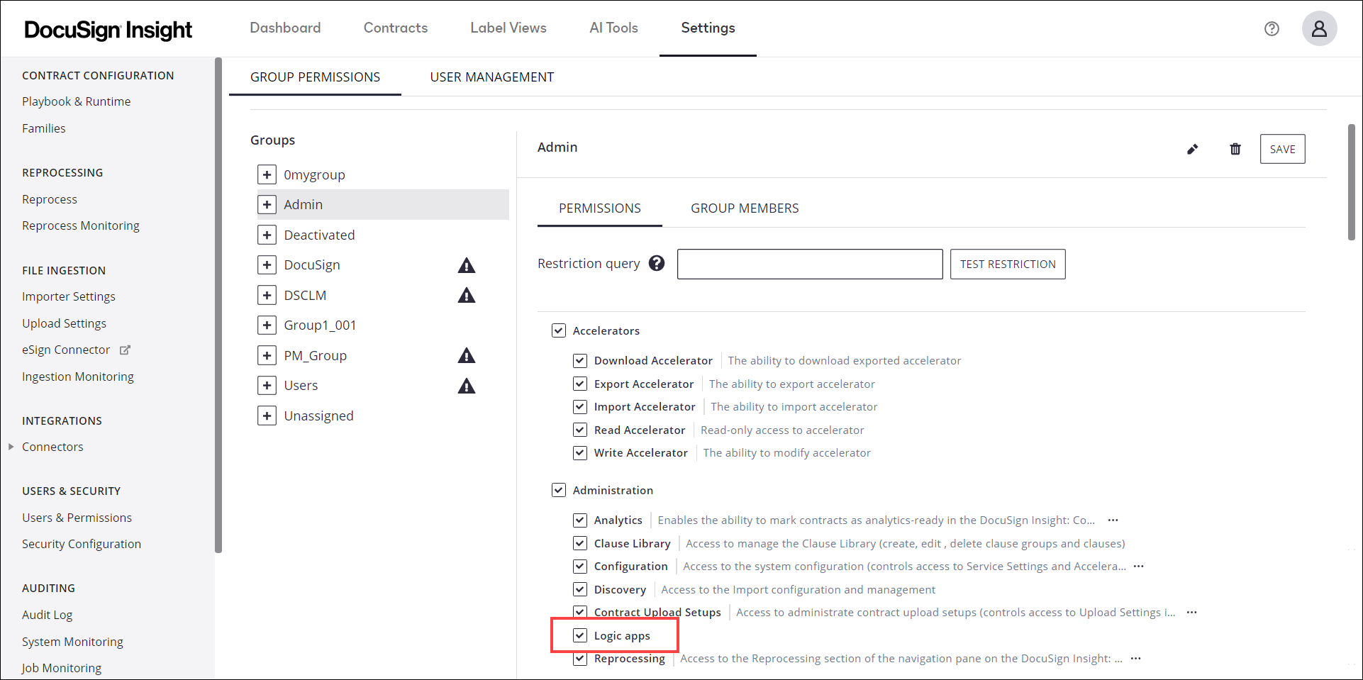Click the restriction query help icon
Screen dimensions: 1363x680
(656, 263)
